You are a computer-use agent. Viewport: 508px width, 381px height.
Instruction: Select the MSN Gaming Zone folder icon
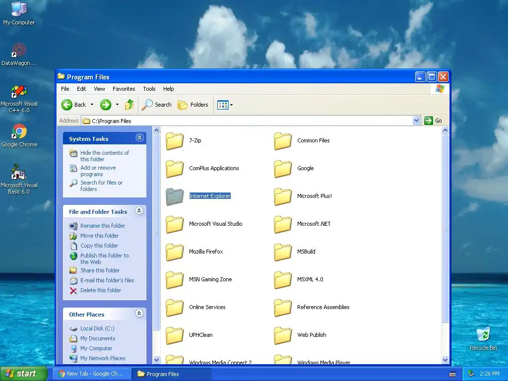(175, 280)
